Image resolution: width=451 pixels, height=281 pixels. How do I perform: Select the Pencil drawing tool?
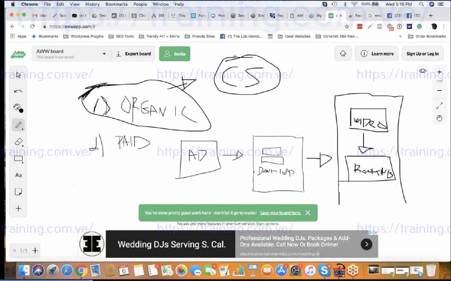(18, 125)
